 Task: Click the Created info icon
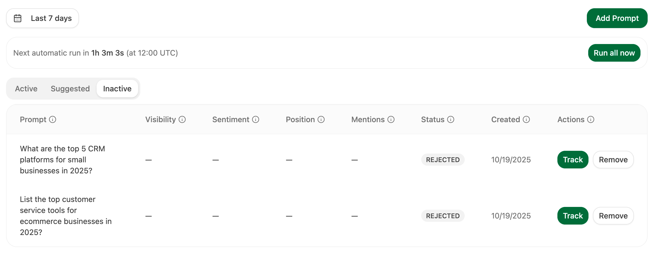[526, 119]
